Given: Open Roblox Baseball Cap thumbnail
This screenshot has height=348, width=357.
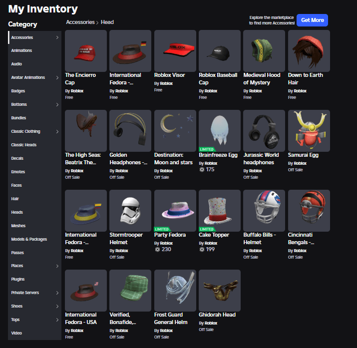Looking at the screenshot, I should (x=220, y=51).
